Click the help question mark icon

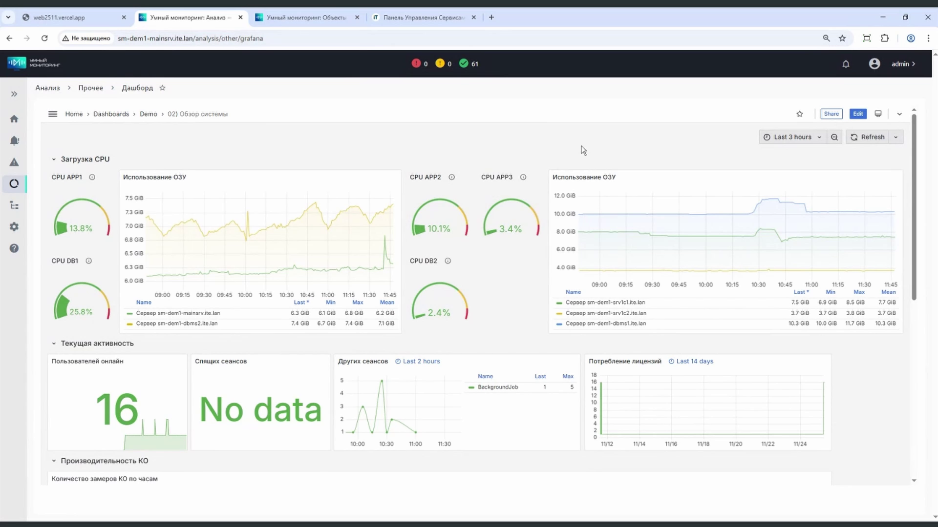click(14, 248)
